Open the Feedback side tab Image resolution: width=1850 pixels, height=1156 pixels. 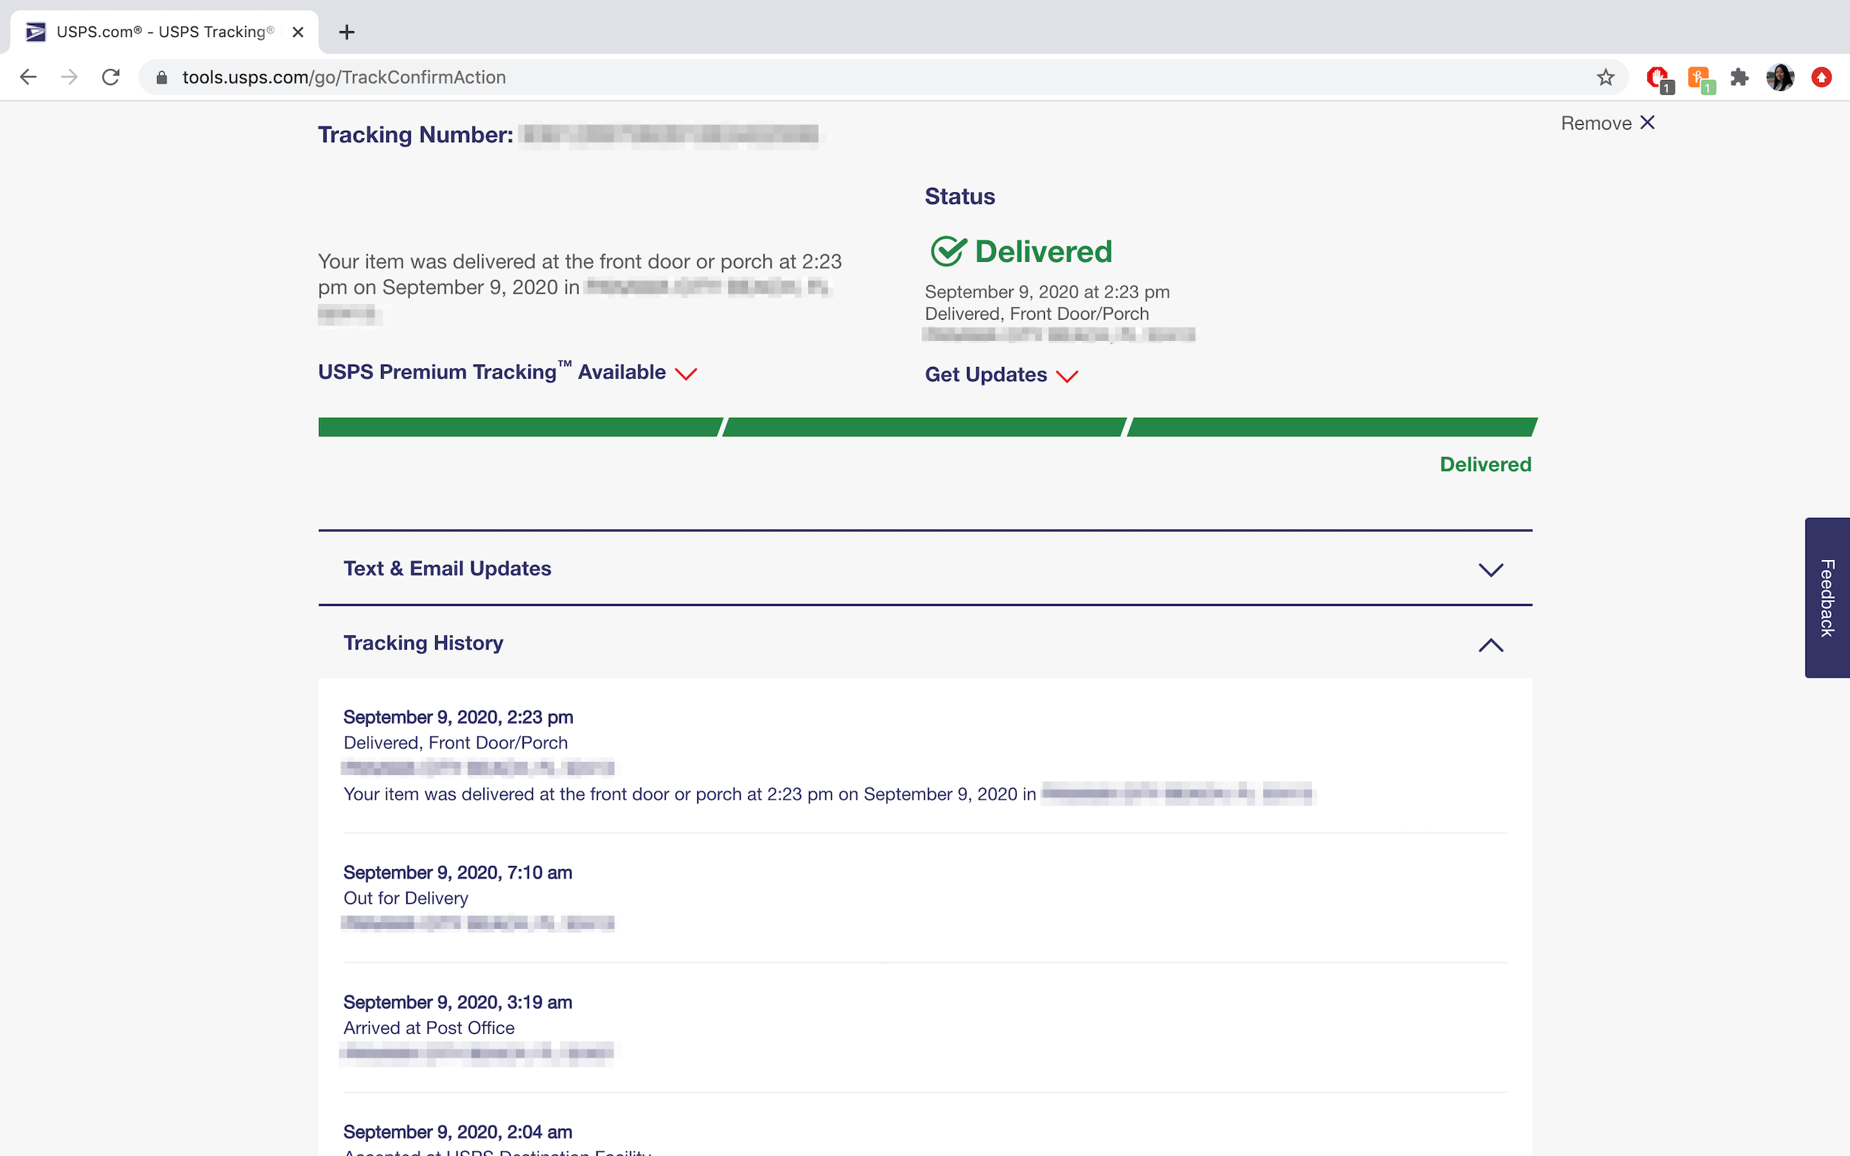1826,597
